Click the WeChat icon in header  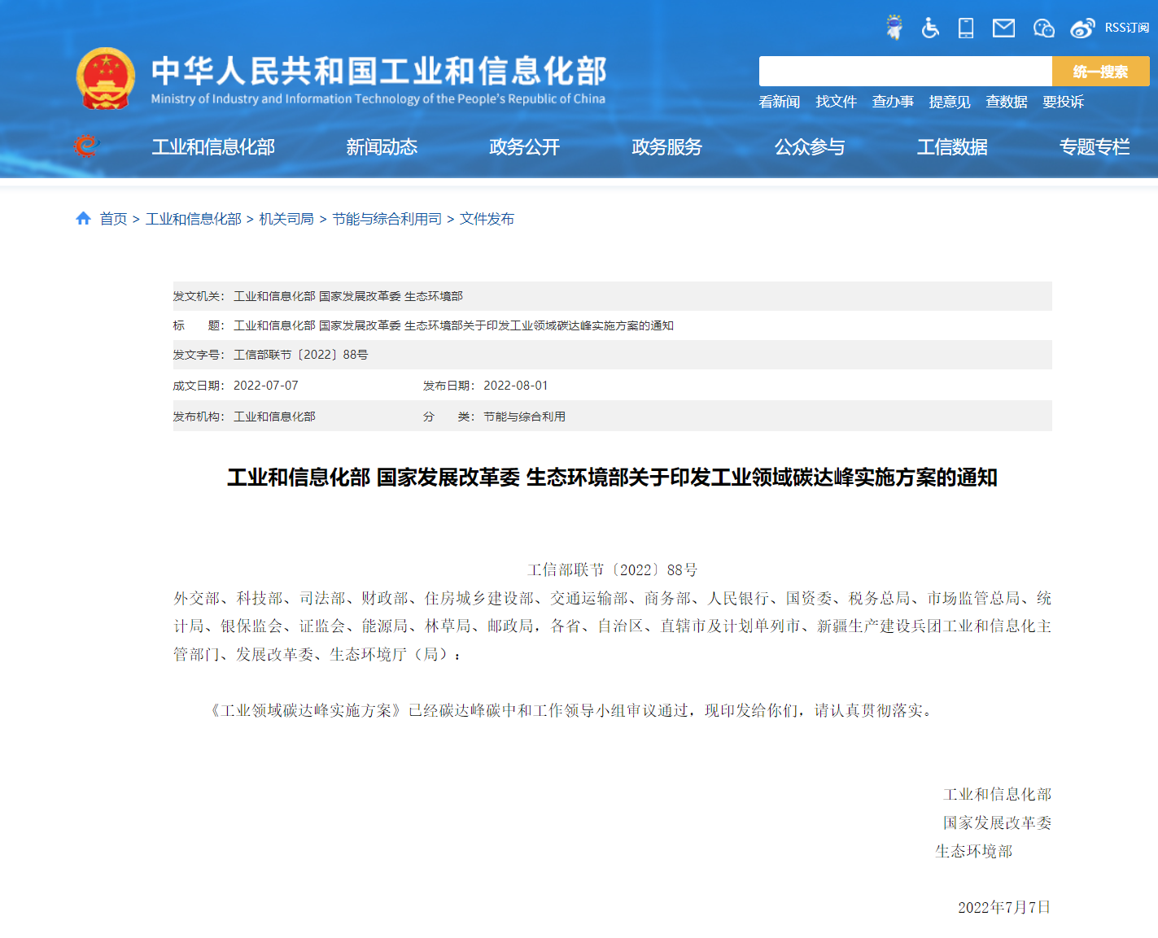[1043, 28]
